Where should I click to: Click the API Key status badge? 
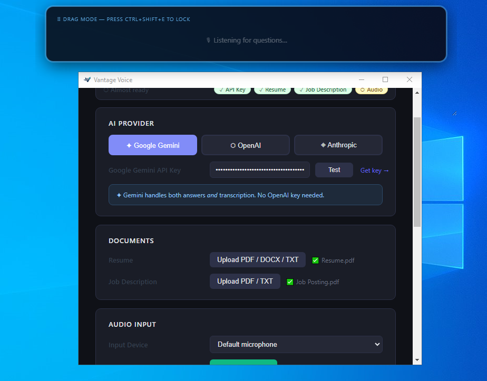point(232,90)
